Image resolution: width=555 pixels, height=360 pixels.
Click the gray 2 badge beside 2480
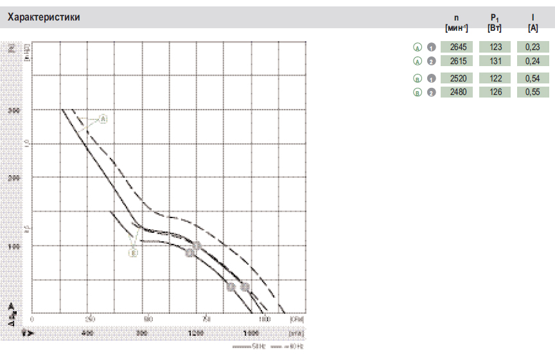coord(432,93)
